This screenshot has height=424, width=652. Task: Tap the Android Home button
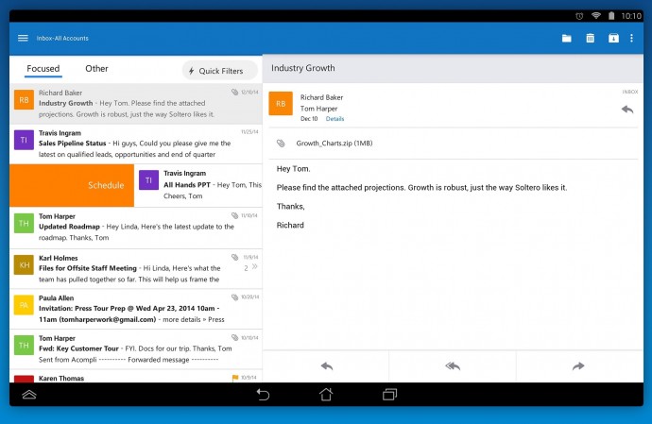[x=326, y=394]
